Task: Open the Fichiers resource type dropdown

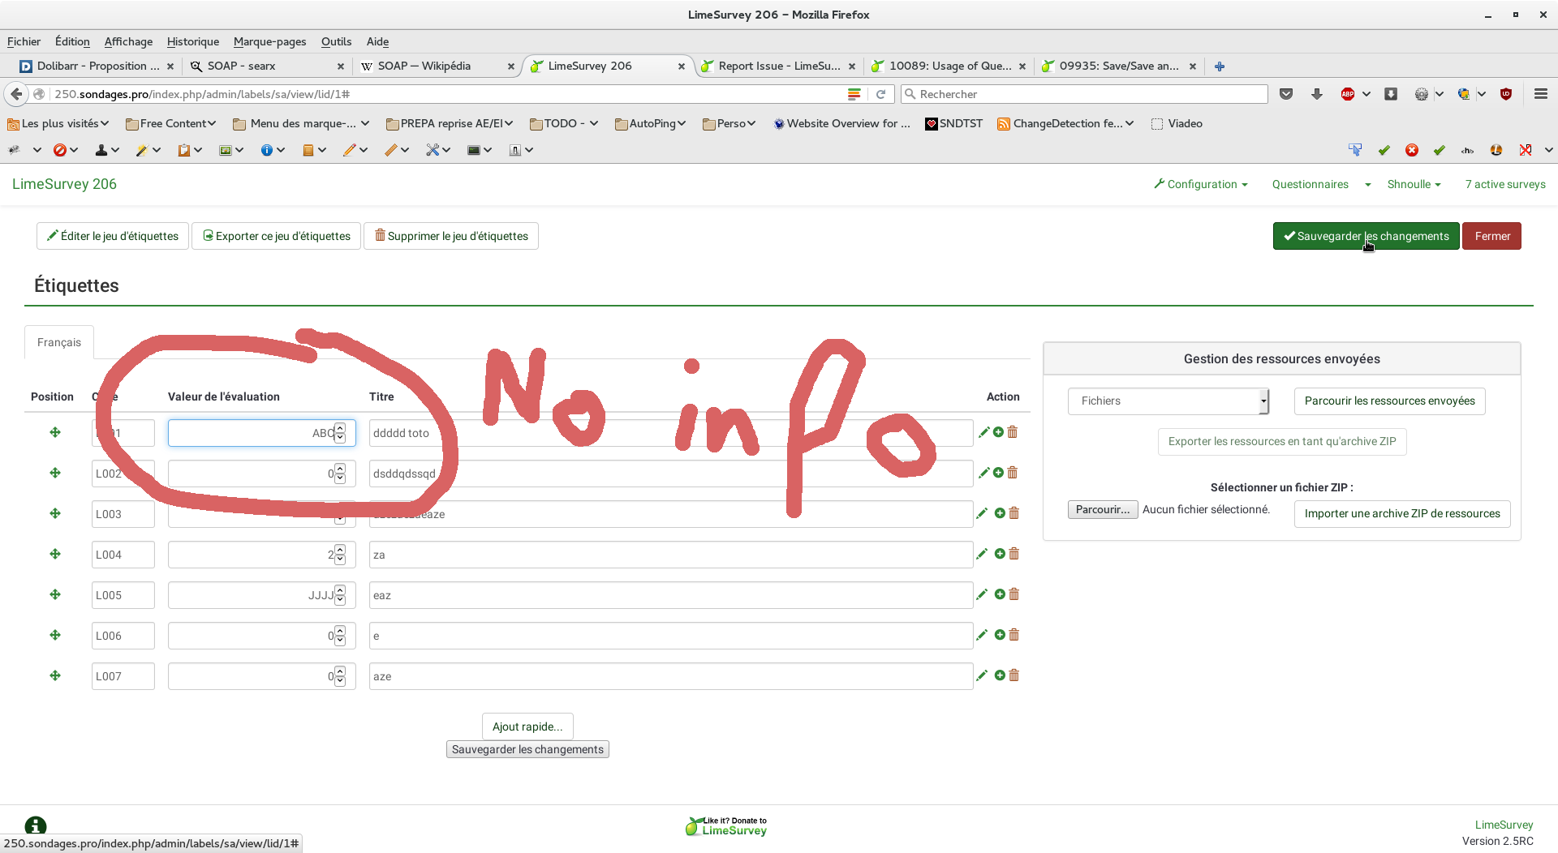Action: coord(1168,401)
